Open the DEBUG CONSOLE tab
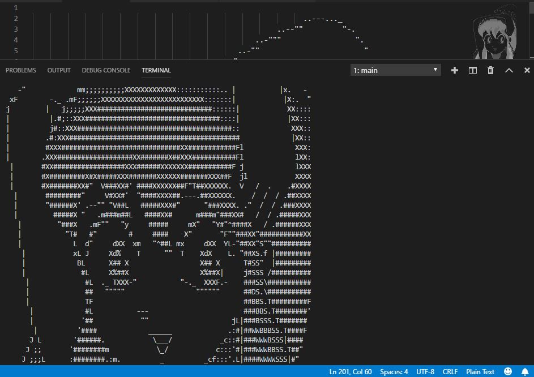The width and height of the screenshot is (534, 377). [x=106, y=70]
